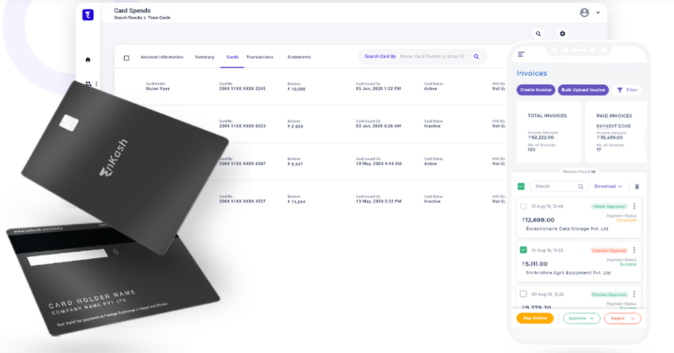Click issue date 05 Jun, 2020 1:32 PM
674x353 pixels.
click(x=378, y=88)
